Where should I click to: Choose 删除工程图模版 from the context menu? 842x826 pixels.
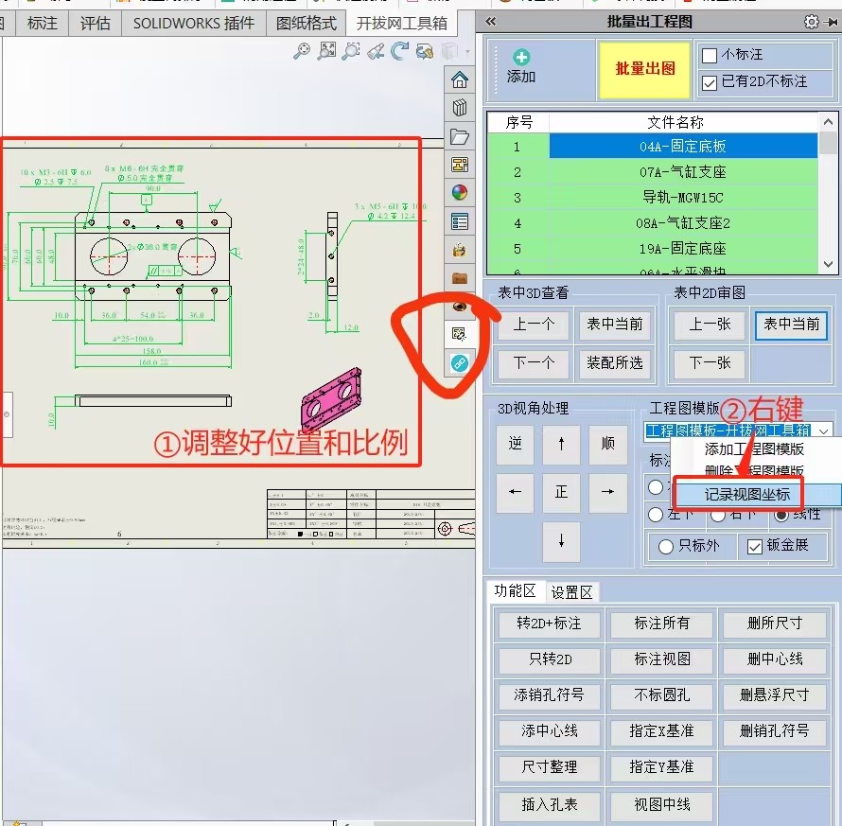[x=754, y=470]
